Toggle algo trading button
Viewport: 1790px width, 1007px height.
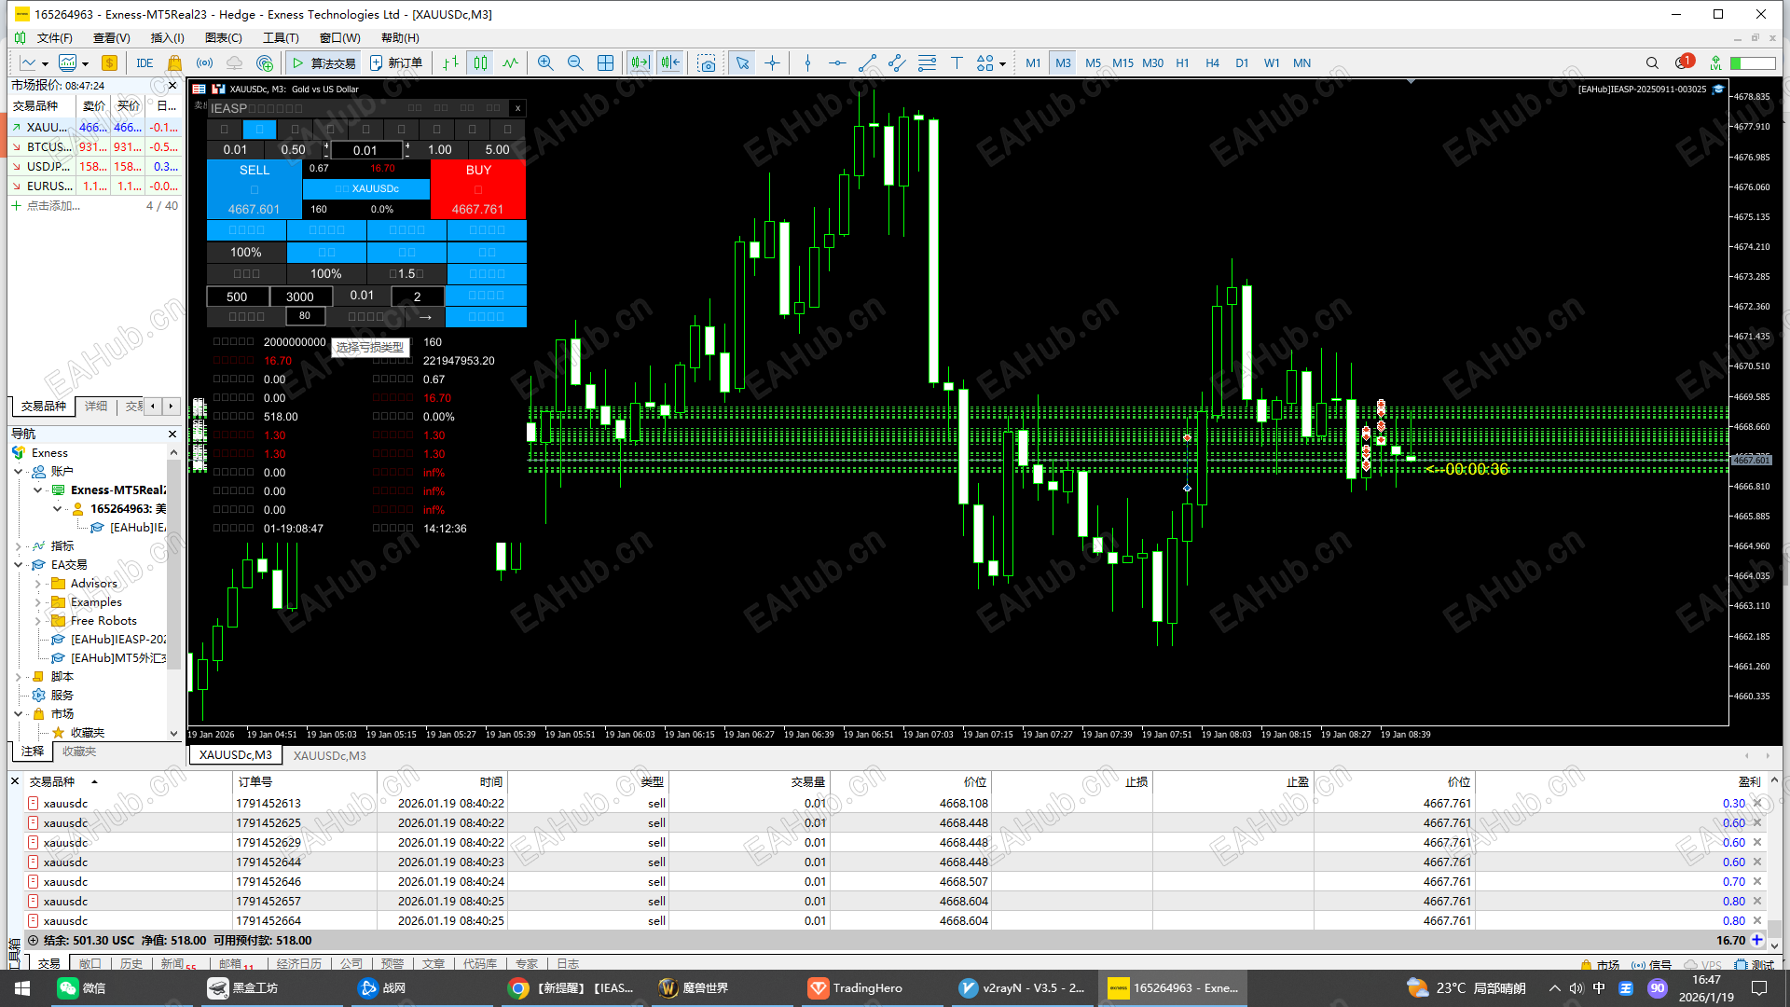tap(324, 63)
